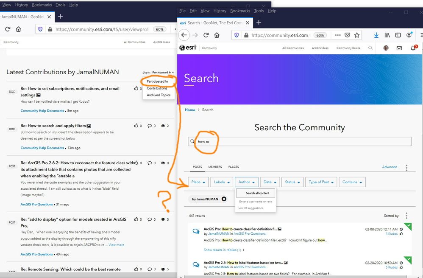Open tracking protection shield in Search window
The height and width of the screenshot is (278, 423).
point(237,35)
